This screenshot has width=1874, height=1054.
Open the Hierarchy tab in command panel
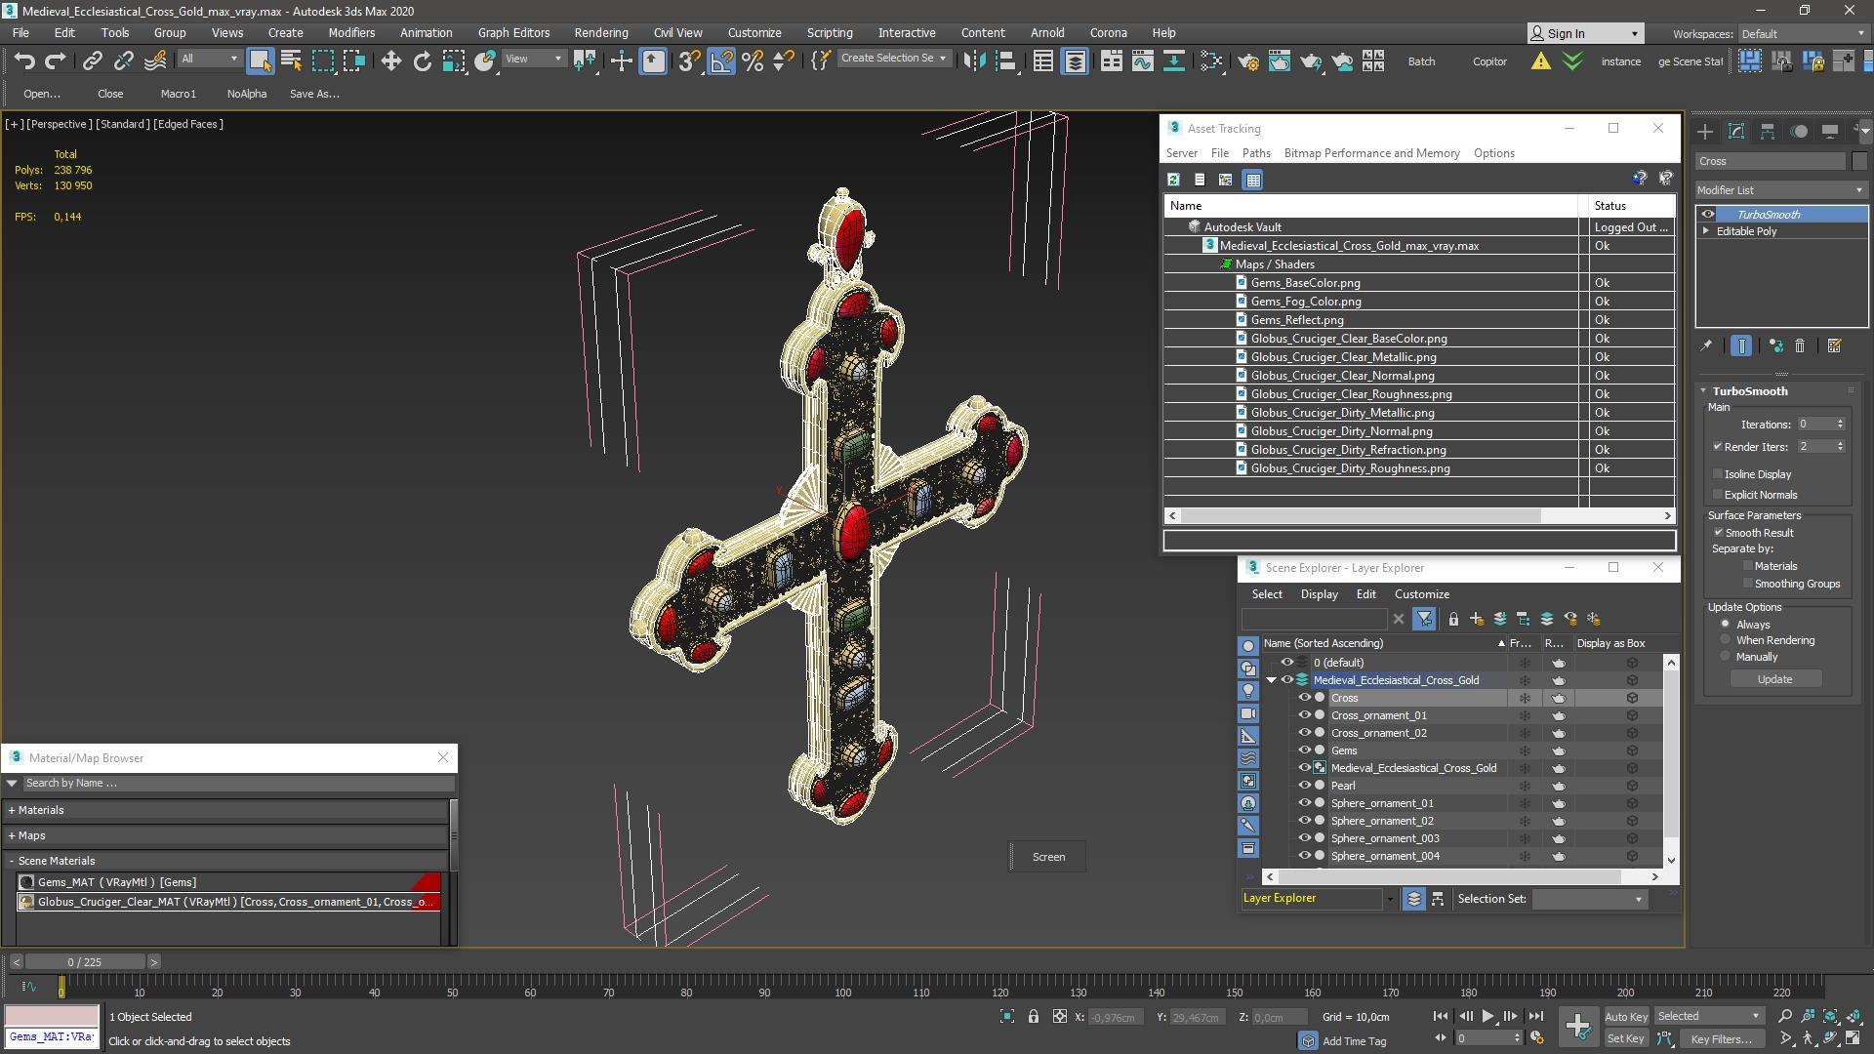click(1768, 131)
